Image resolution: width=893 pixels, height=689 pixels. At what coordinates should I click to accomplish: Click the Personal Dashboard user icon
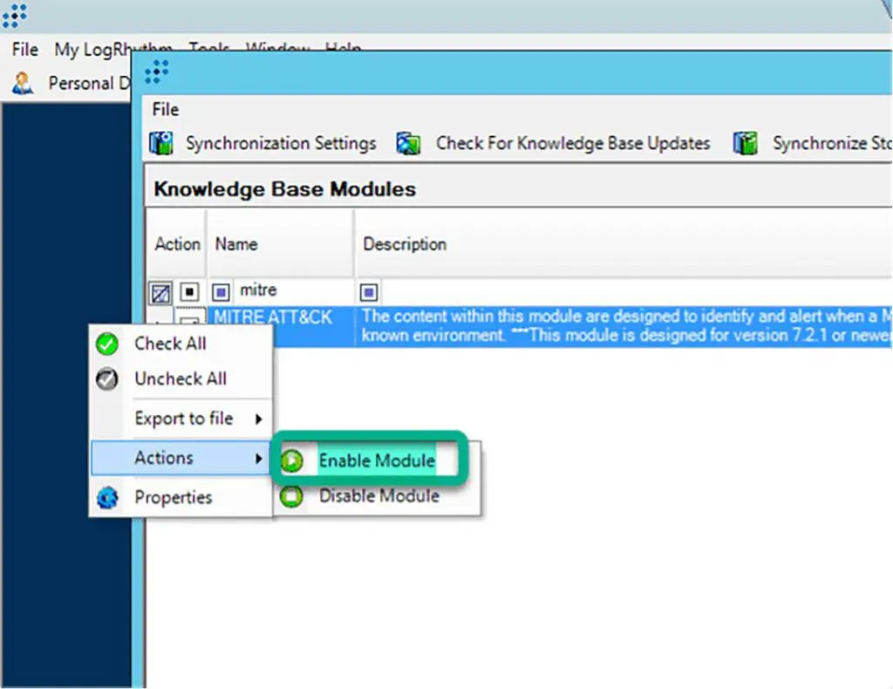tap(24, 84)
